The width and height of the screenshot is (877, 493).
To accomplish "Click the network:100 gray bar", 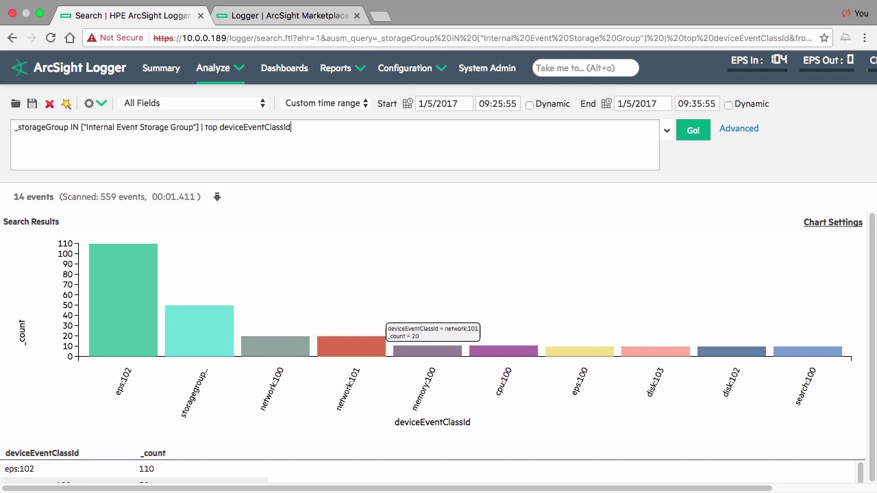I will click(x=275, y=346).
